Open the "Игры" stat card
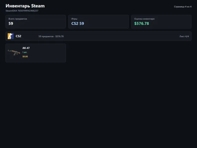Viewport: 197px width, 148px height. pos(98,22)
